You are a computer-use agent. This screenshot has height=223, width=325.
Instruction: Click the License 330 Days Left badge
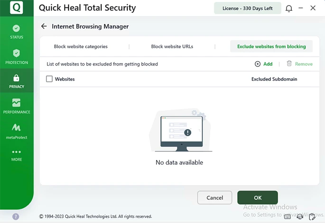pos(247,9)
